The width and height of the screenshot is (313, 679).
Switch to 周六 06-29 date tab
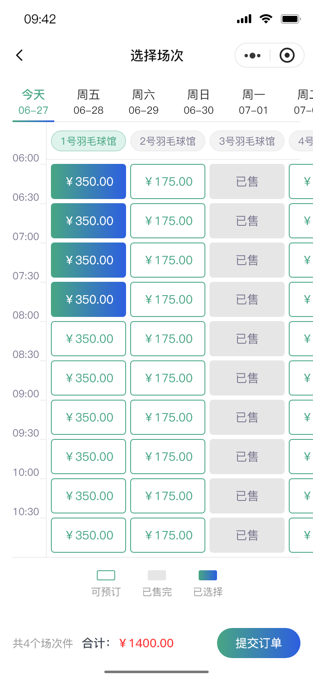point(144,102)
